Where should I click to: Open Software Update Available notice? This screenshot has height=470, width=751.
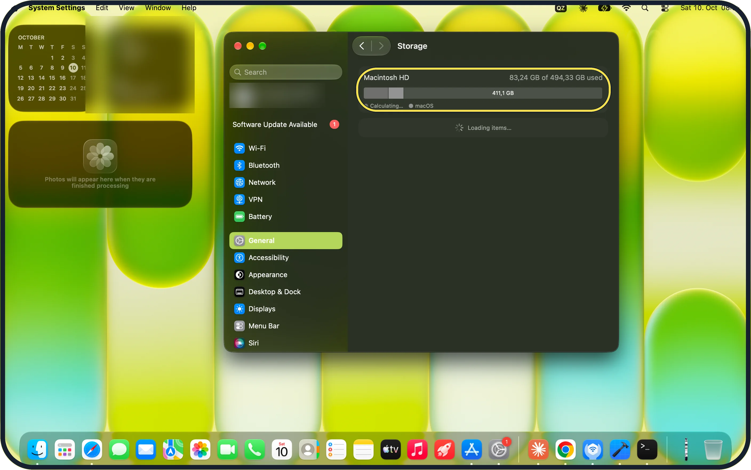tap(286, 124)
